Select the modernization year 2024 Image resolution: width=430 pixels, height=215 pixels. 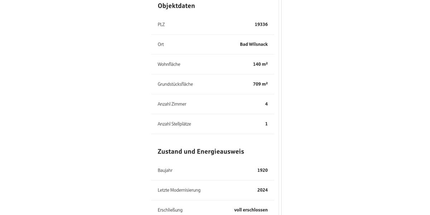tap(263, 190)
